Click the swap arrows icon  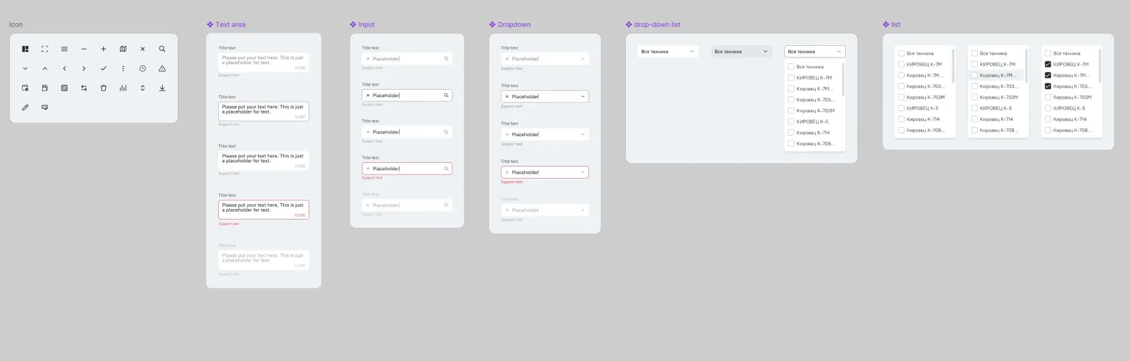click(84, 88)
